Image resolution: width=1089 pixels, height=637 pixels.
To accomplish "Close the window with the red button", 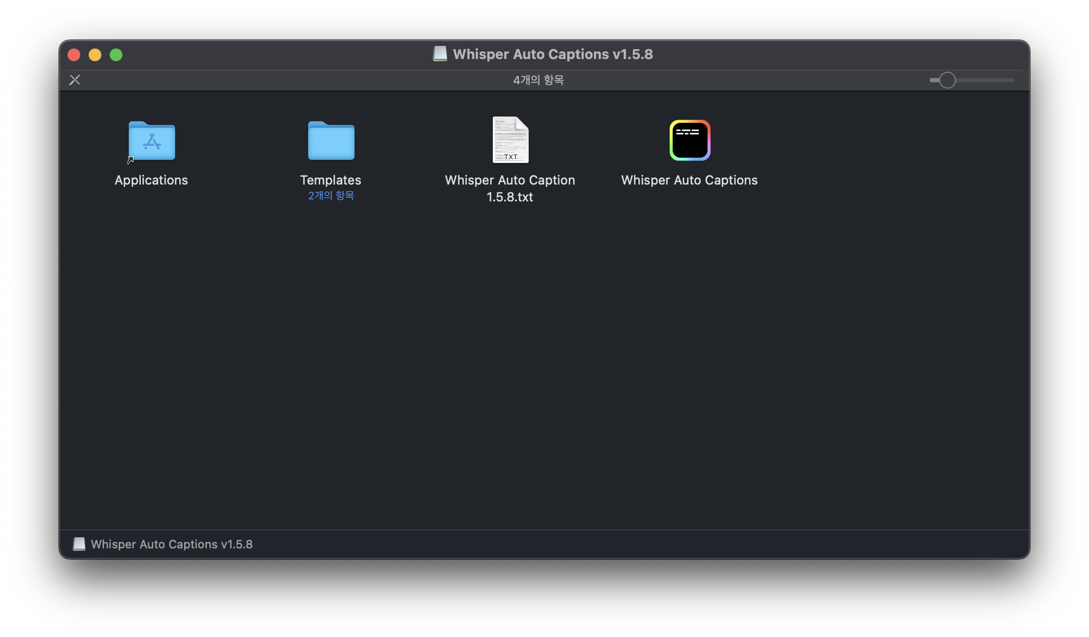I will (x=74, y=55).
